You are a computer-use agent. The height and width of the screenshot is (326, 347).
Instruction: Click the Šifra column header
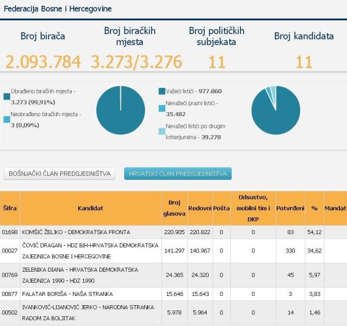point(10,208)
